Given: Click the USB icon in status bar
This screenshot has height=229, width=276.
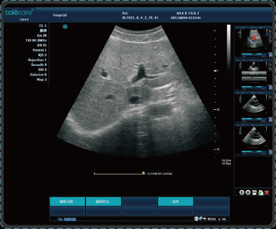Looking at the screenshot, I should pyautogui.click(x=205, y=219).
